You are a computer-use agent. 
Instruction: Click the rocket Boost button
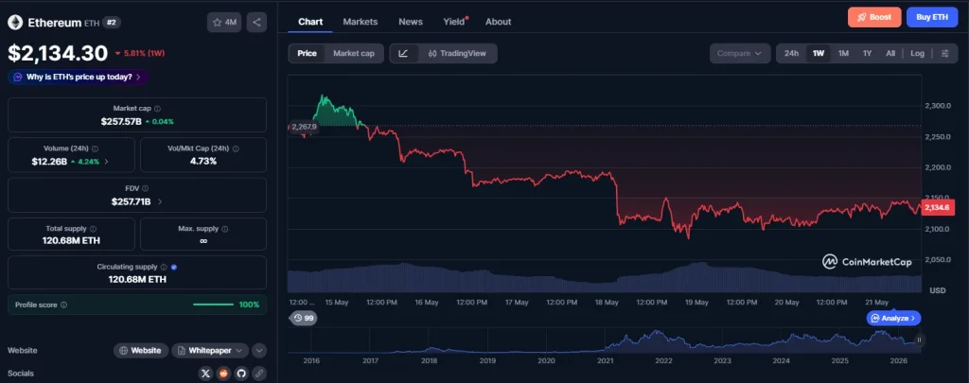(874, 17)
